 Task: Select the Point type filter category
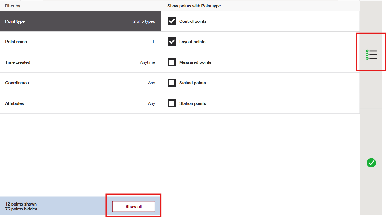point(15,21)
